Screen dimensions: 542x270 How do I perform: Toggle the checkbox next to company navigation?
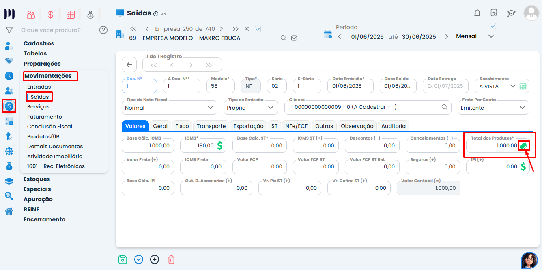click(x=258, y=29)
